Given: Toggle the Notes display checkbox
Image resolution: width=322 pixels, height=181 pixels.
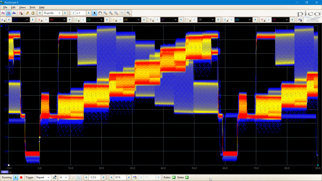Looking at the screenshot, I should click(x=187, y=177).
